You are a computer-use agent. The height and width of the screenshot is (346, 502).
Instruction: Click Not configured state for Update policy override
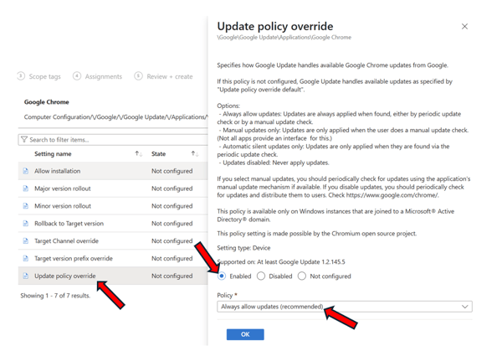[x=172, y=276]
